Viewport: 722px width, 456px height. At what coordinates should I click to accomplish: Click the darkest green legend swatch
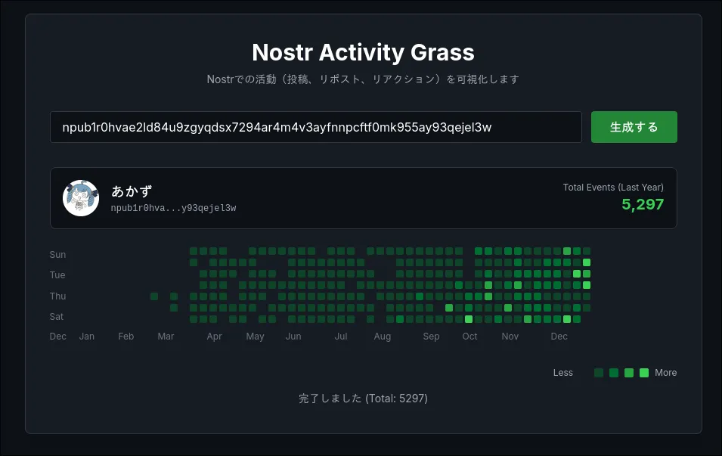pos(599,373)
